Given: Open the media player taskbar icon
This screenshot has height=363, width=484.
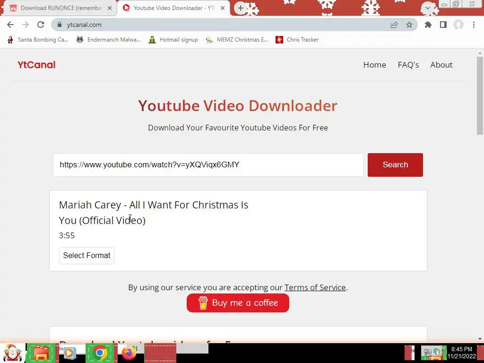Looking at the screenshot, I should click(x=69, y=353).
